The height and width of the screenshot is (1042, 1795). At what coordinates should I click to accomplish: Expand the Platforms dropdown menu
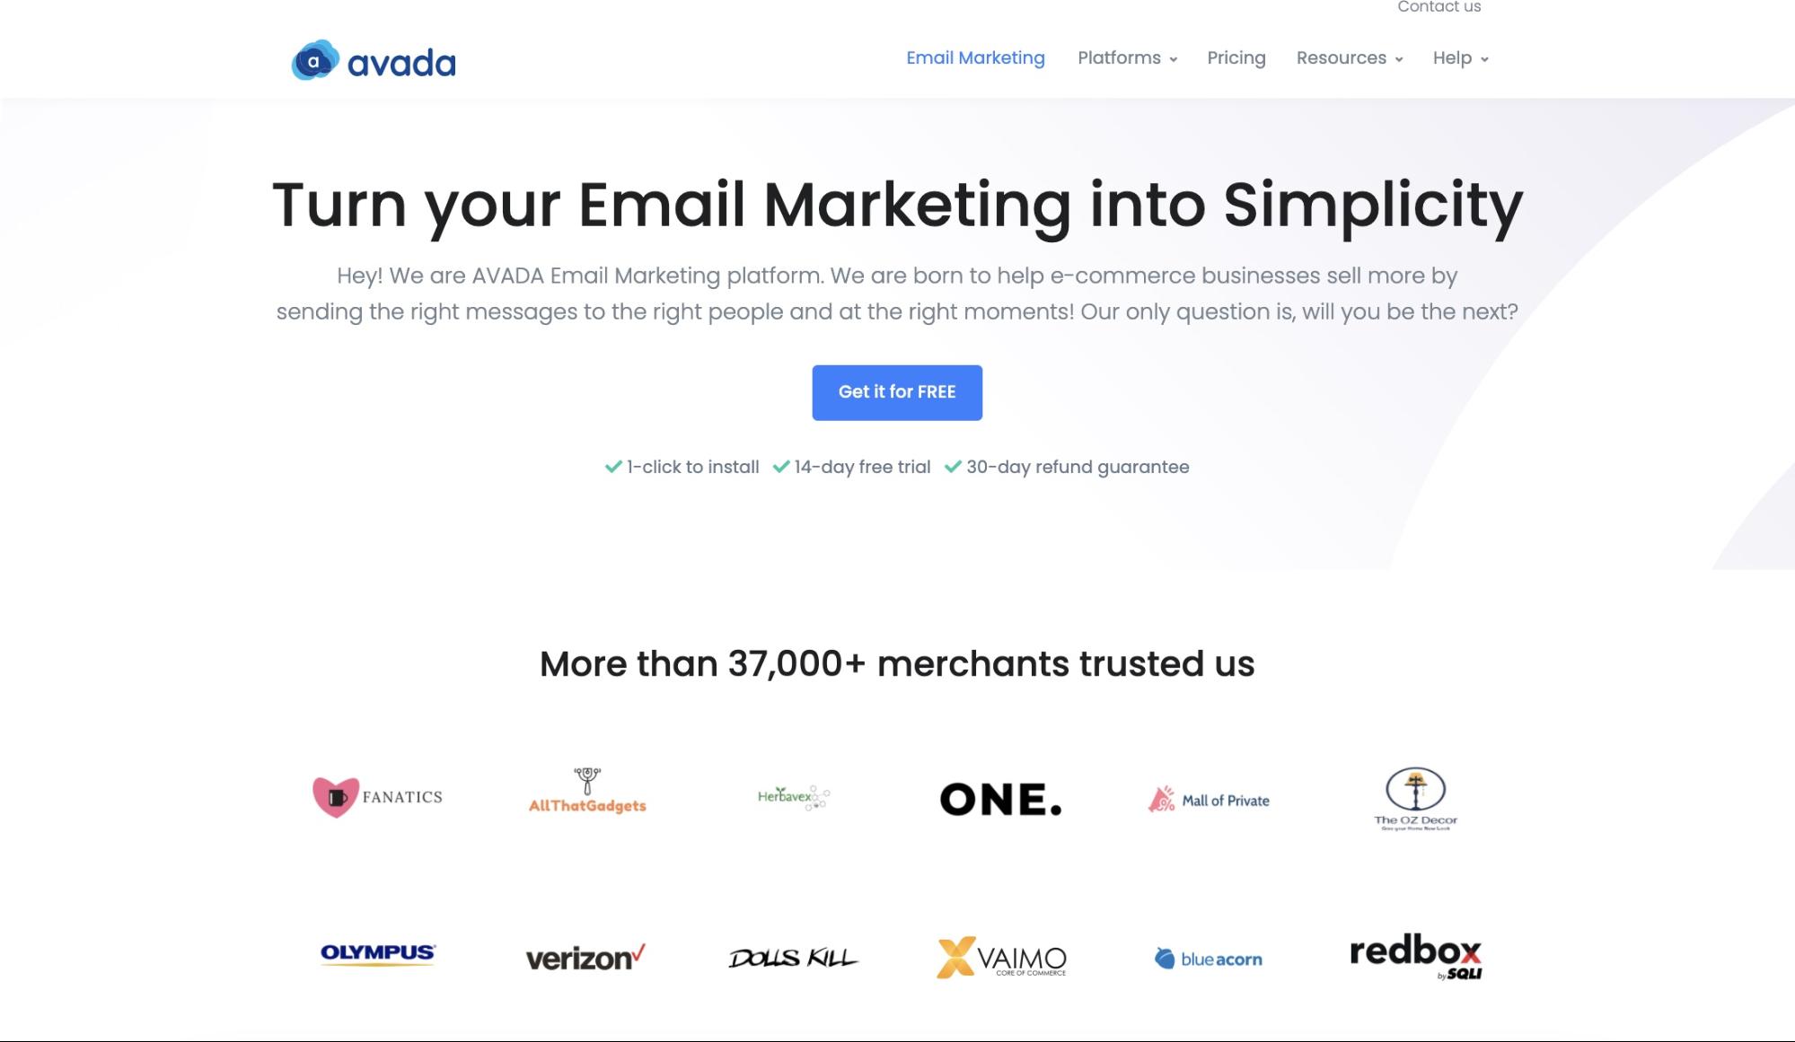coord(1125,57)
